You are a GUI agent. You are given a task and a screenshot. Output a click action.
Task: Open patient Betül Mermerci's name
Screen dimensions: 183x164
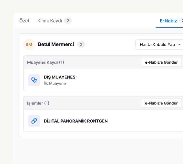pos(56,44)
